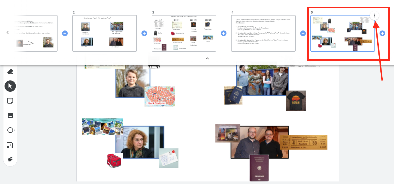Open the Add image tool
Screen dimensions: 394x184
[10, 115]
